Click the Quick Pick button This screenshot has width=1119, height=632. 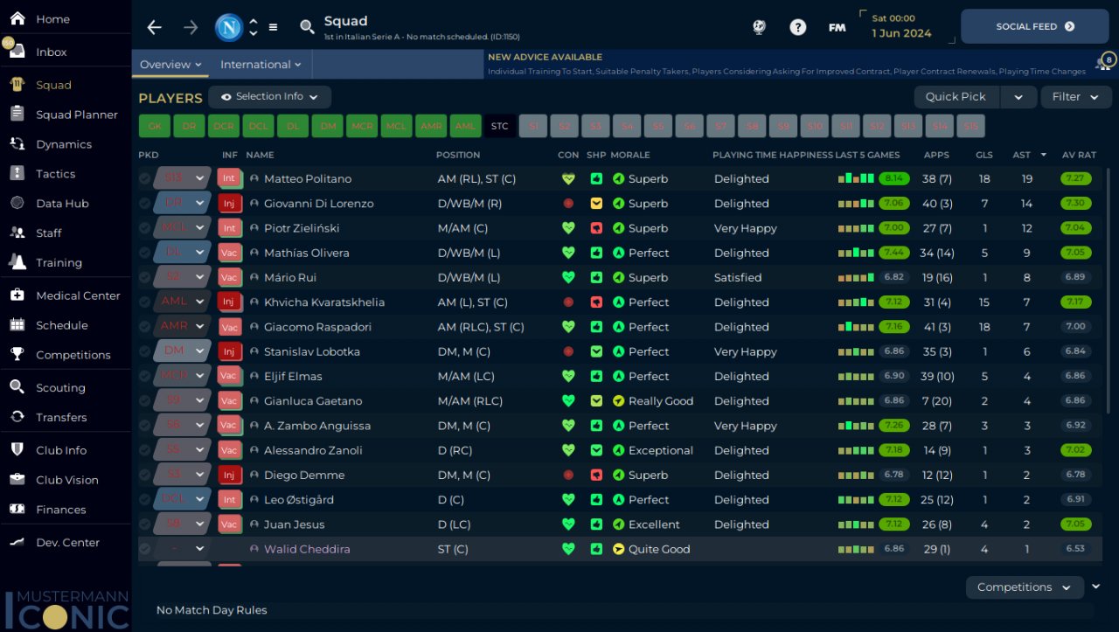tap(956, 97)
